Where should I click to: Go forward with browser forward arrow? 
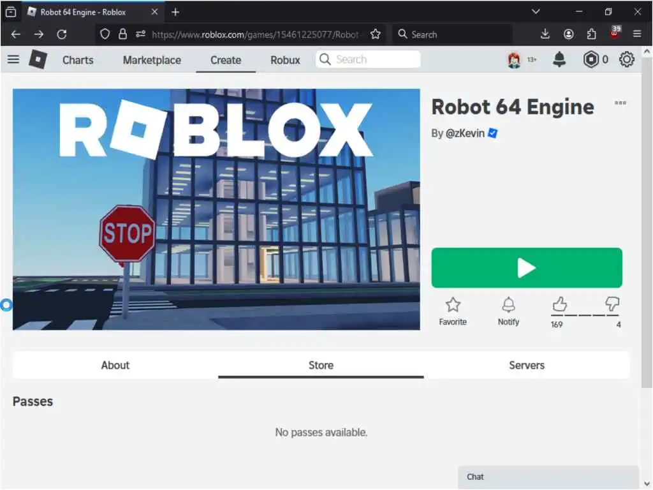pyautogui.click(x=39, y=34)
